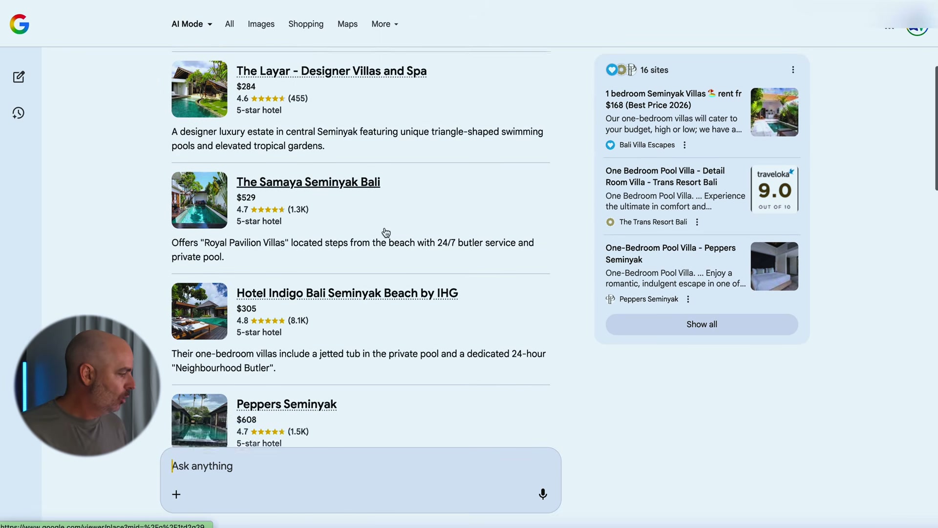Click the $608 price of Peppers Seminyak
938x528 pixels.
pyautogui.click(x=246, y=419)
